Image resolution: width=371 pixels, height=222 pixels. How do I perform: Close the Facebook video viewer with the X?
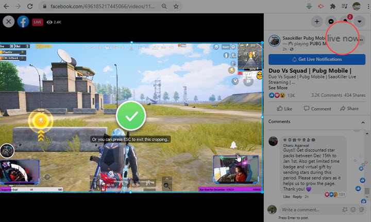click(9, 22)
